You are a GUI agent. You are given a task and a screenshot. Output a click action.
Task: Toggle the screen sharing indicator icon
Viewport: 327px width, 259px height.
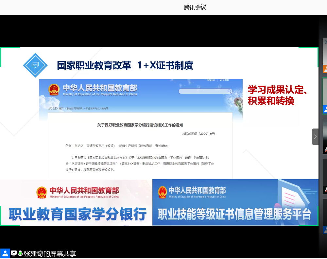coord(13,253)
